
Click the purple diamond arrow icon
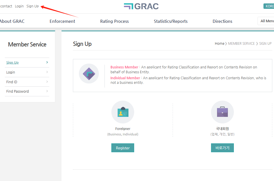point(89,74)
